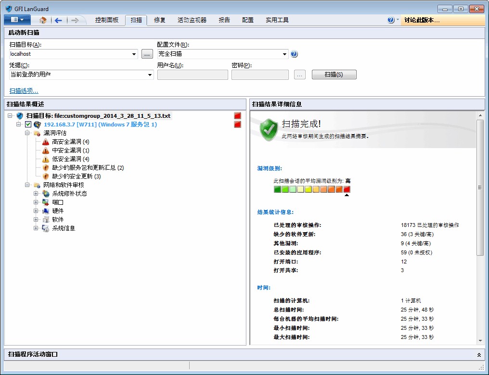The height and width of the screenshot is (375, 489).
Task: Expand the 系统修补状态 node
Action: pos(36,194)
